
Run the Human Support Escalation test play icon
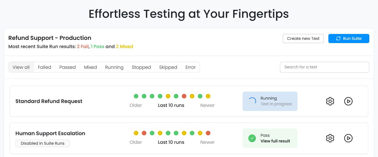pyautogui.click(x=348, y=138)
